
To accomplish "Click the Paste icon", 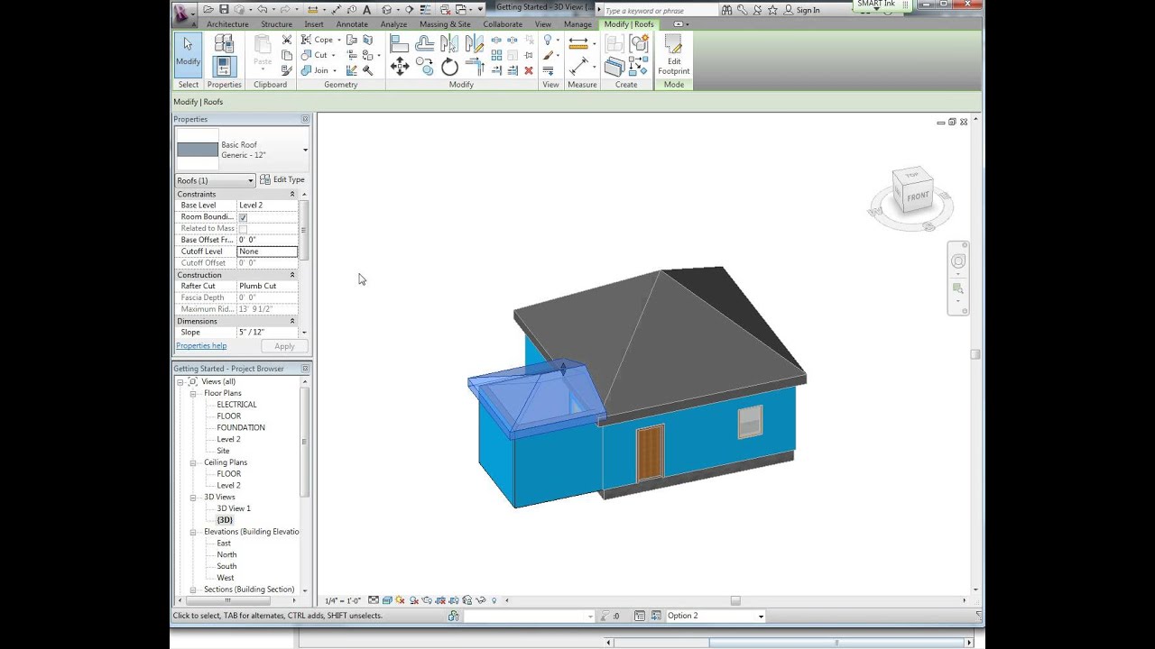I will point(263,50).
